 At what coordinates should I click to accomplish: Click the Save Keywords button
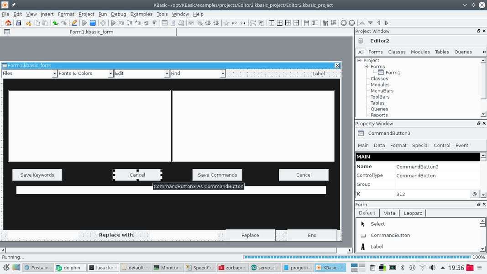point(37,175)
